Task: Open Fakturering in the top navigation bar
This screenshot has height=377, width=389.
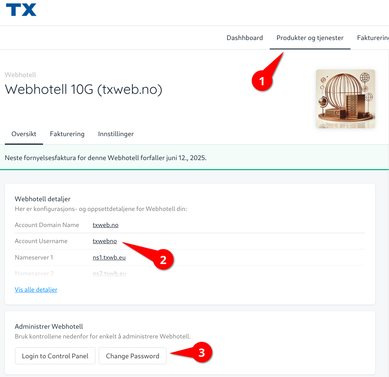Action: (x=373, y=38)
